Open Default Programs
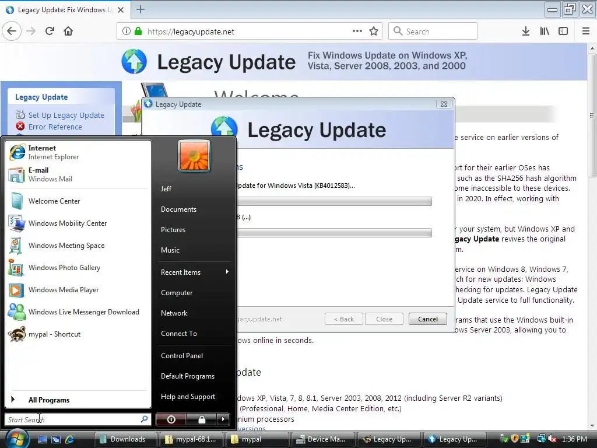This screenshot has height=448, width=597. [x=195, y=376]
